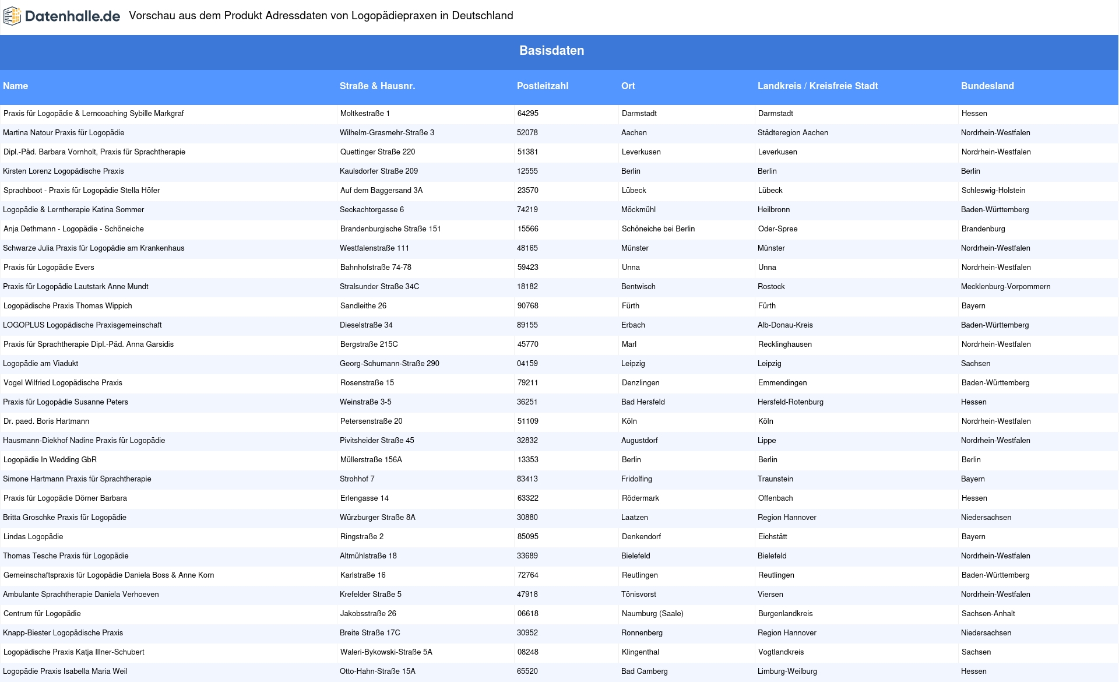The image size is (1119, 682).
Task: Click the state Brandenburg
Action: coord(983,229)
